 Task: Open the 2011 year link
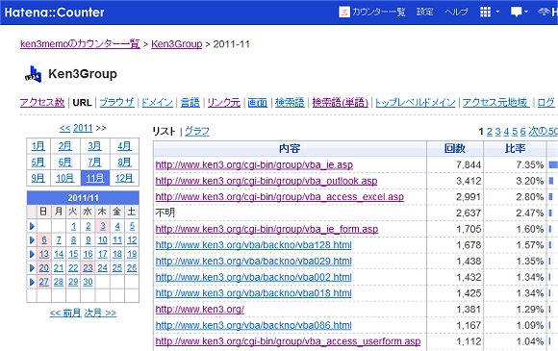(83, 128)
